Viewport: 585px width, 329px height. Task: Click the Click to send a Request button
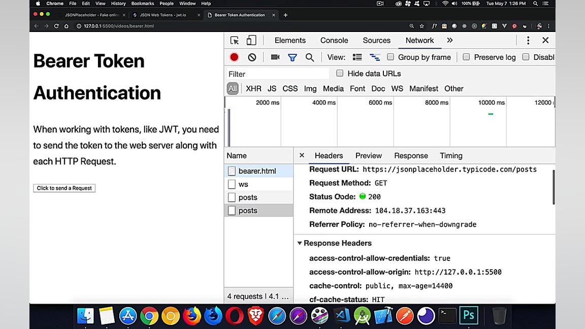[64, 188]
